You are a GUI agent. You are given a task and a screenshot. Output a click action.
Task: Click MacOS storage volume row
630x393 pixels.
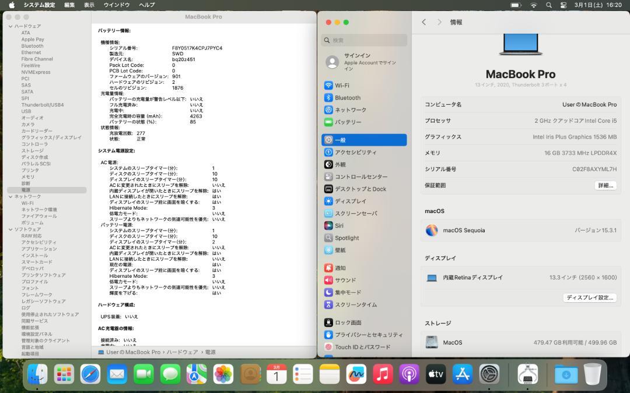coord(521,342)
